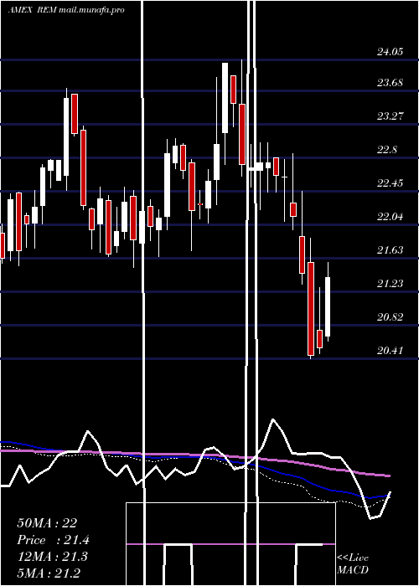Click the <<Live MACD label
This screenshot has height=586, width=419.
pos(353,564)
